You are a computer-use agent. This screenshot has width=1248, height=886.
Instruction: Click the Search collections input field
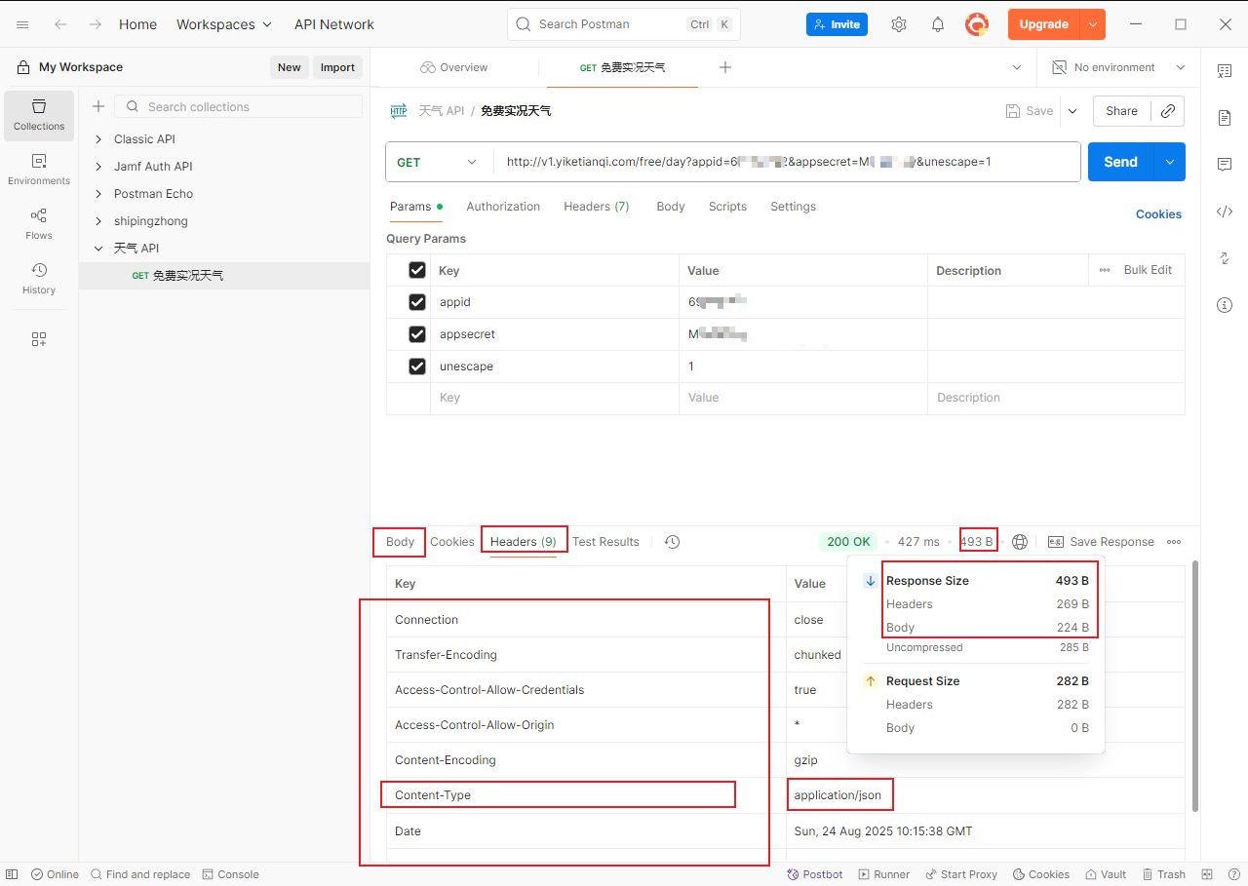[x=239, y=106]
